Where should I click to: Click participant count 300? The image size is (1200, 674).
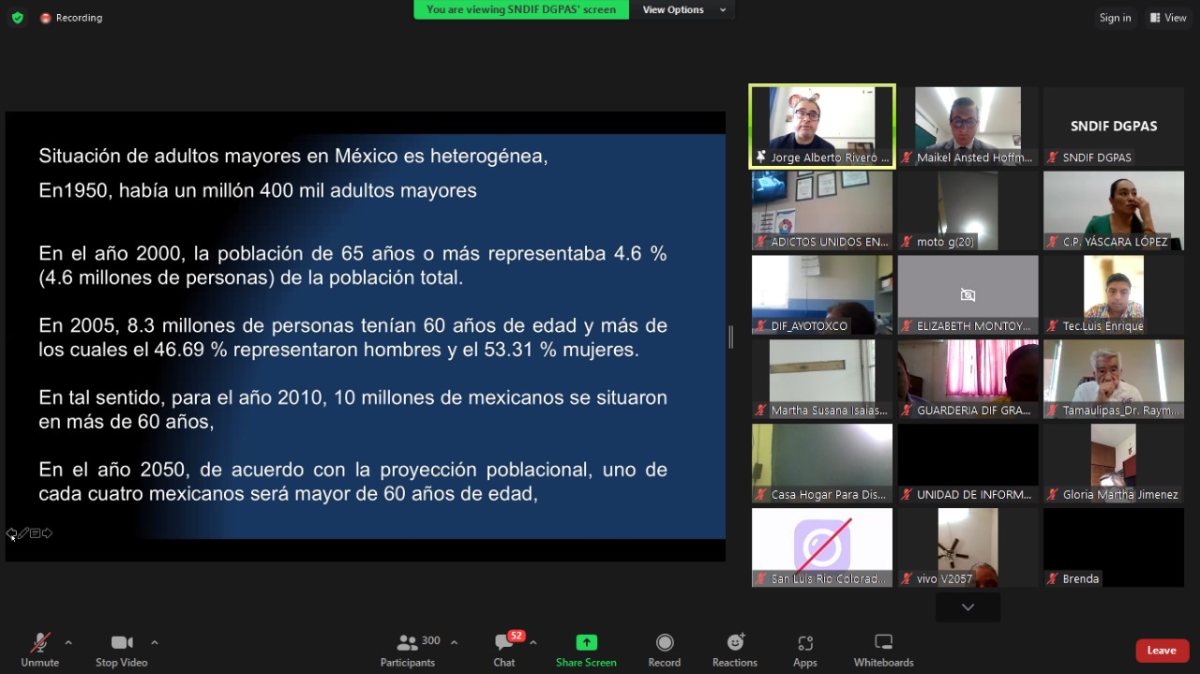click(x=431, y=641)
